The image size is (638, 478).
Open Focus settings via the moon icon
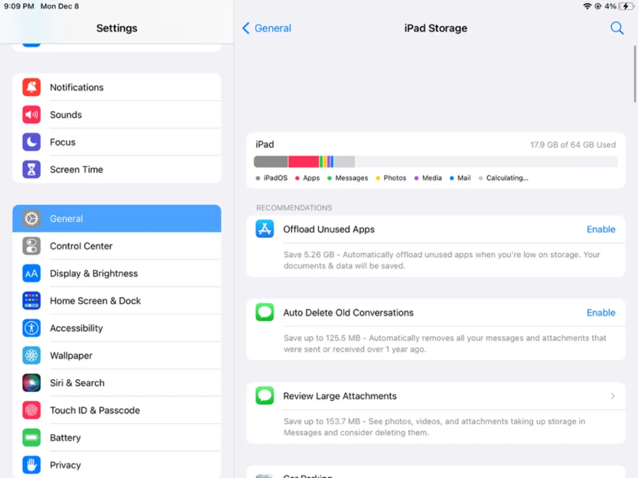[x=31, y=142]
